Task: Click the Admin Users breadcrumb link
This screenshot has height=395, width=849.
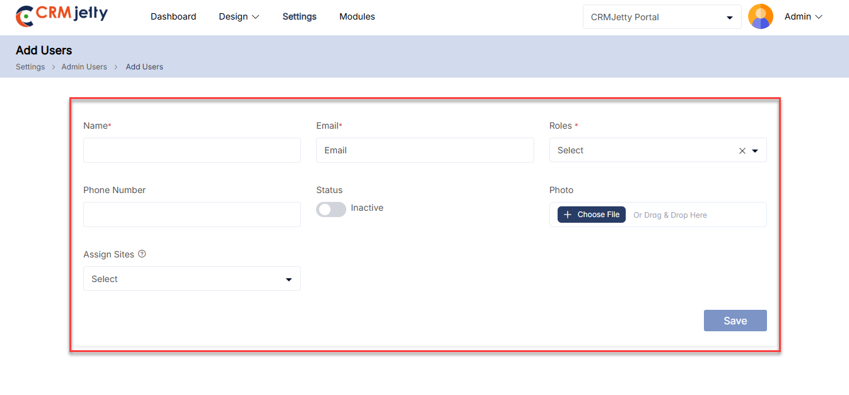Action: [84, 67]
